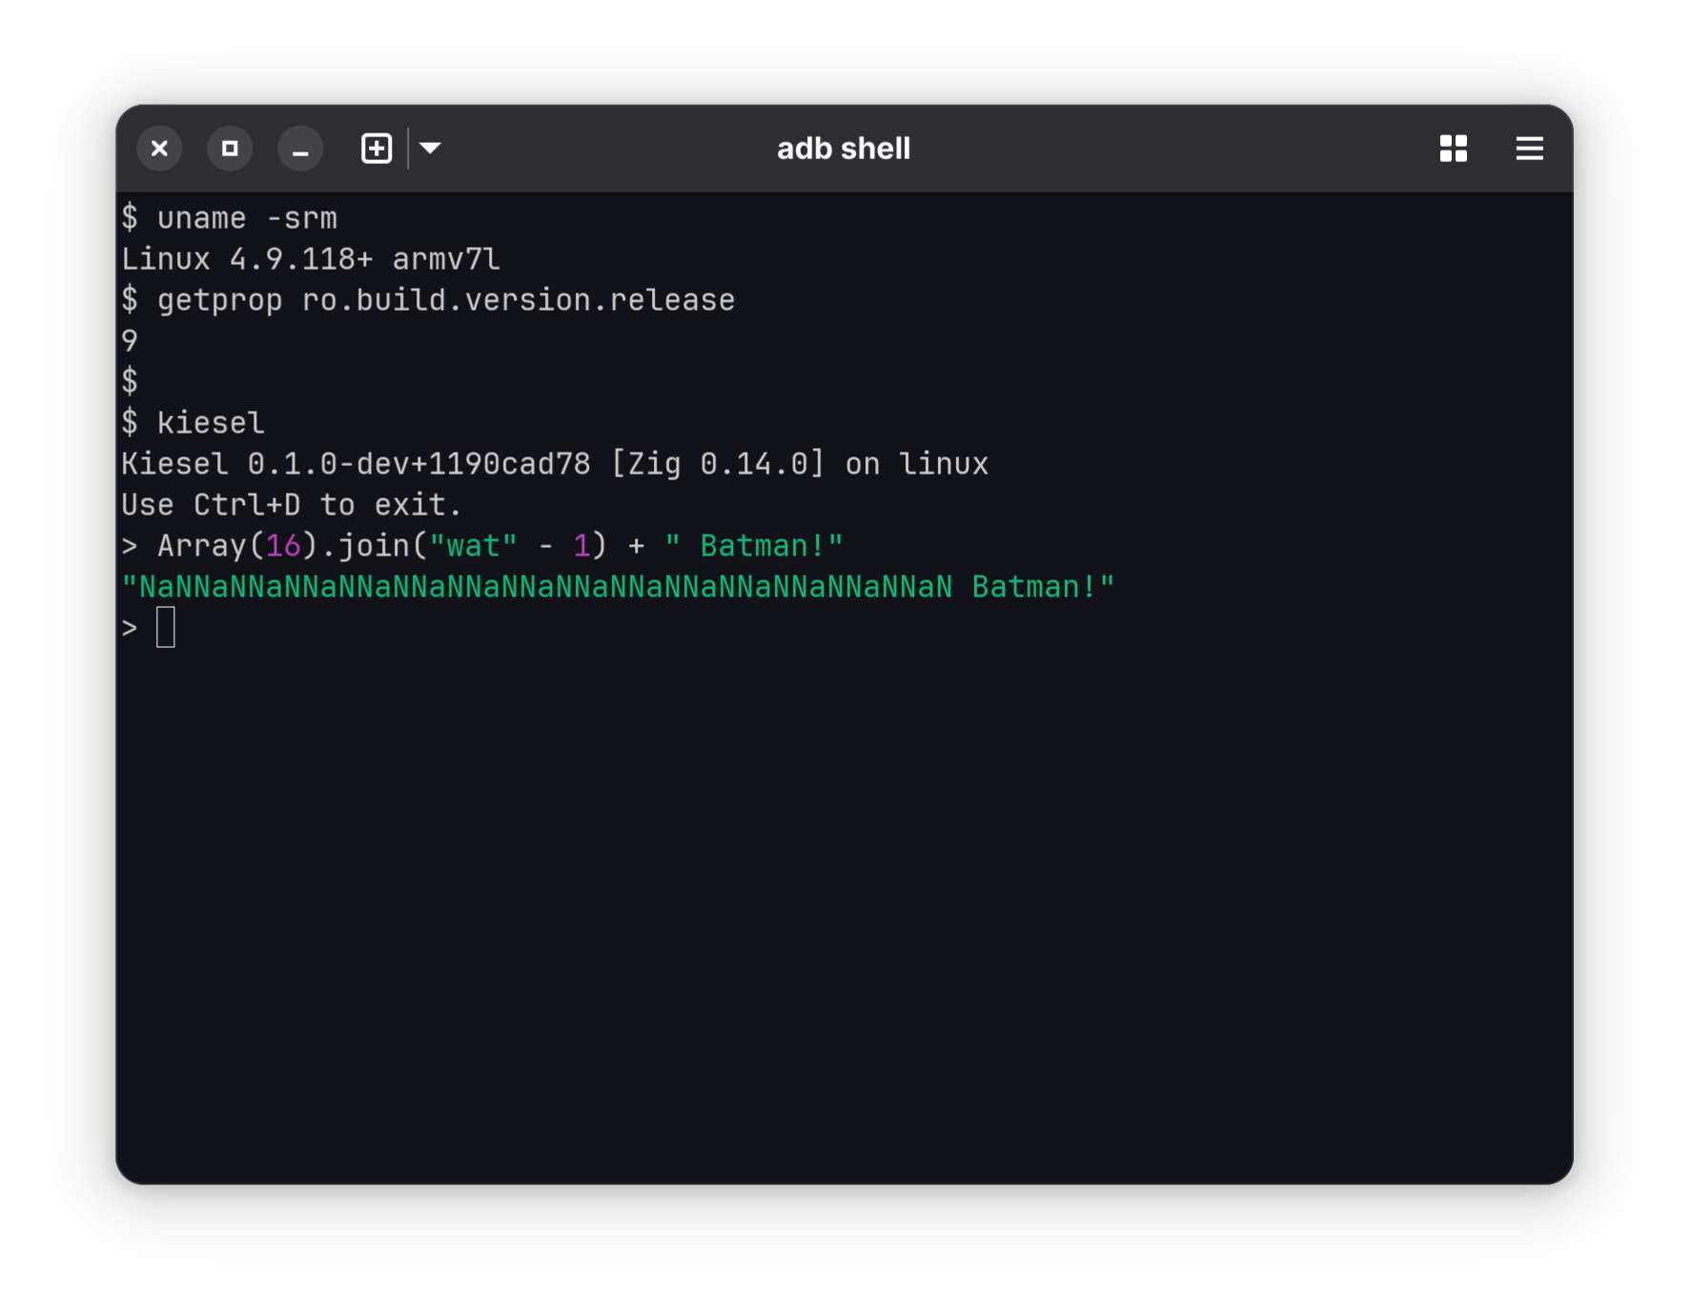Click the 'Linux 4.9.118+ armv7l' output
1691x1313 pixels.
point(311,260)
